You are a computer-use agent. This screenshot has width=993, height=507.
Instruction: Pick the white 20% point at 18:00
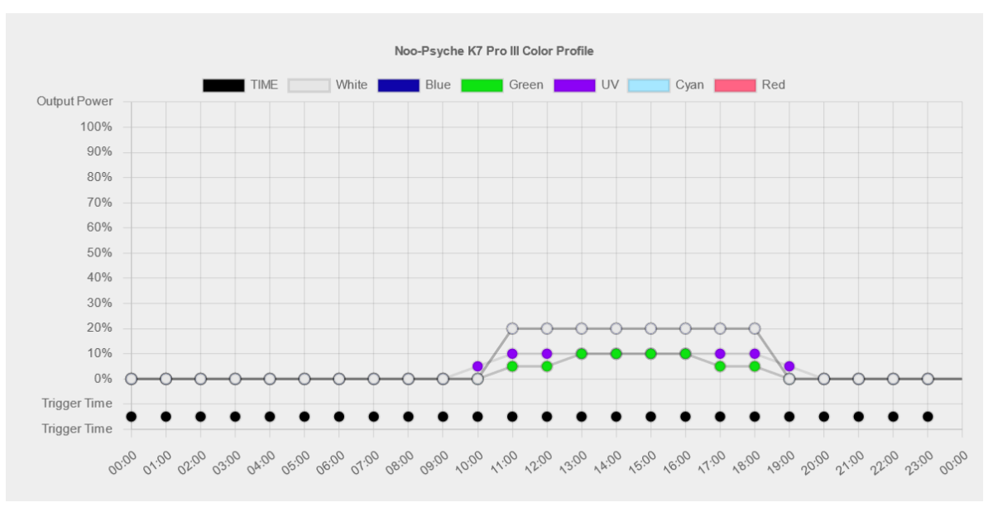click(755, 328)
